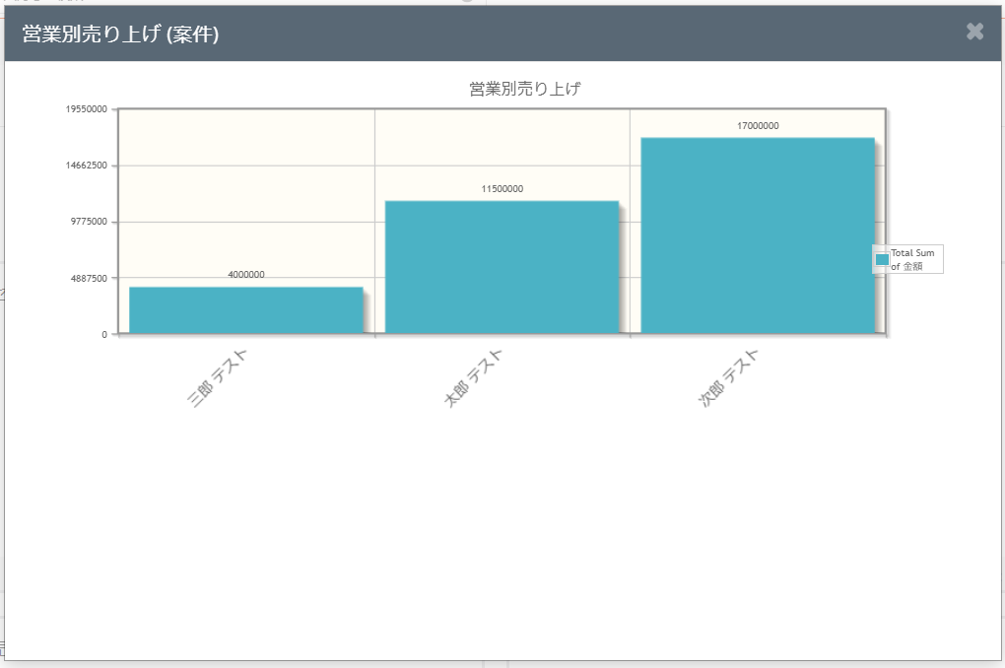Click the chart title 営業別売り上げ
The image size is (1005, 668).
pyautogui.click(x=525, y=89)
